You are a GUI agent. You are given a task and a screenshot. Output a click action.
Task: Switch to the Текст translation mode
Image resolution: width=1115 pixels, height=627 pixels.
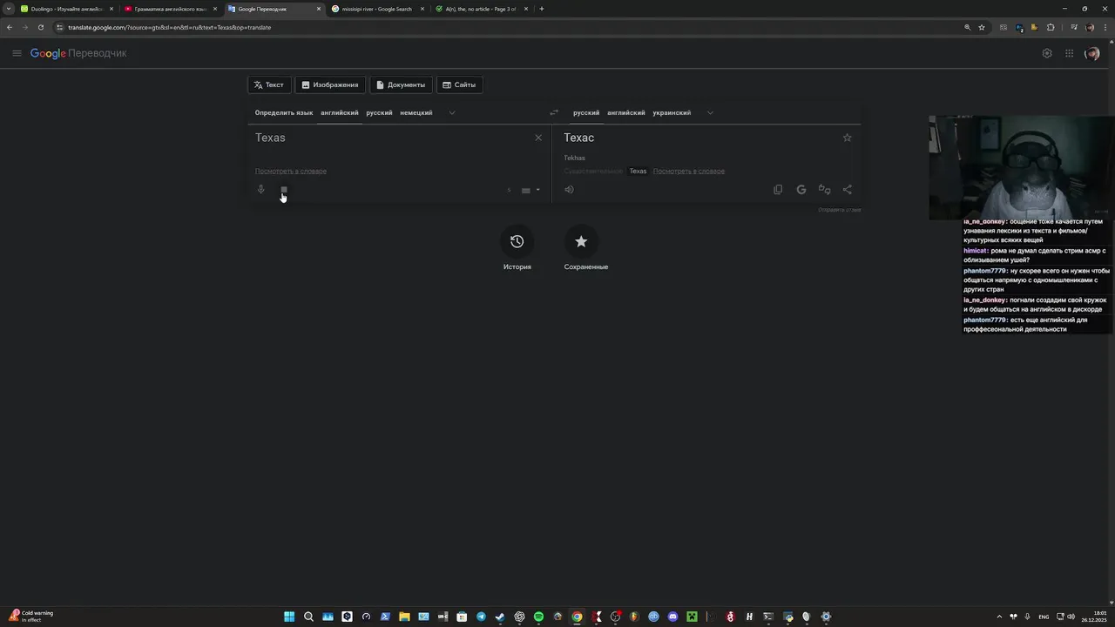pyautogui.click(x=269, y=84)
